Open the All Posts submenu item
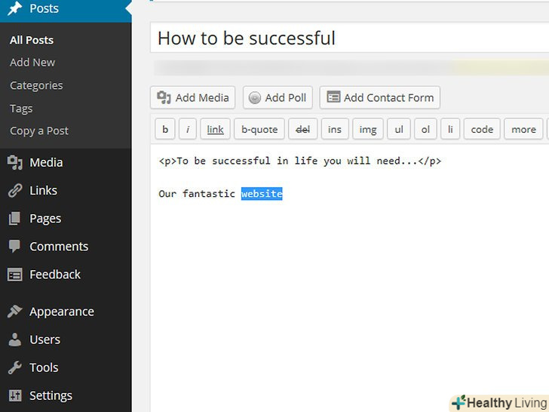The width and height of the screenshot is (549, 412). 32,40
